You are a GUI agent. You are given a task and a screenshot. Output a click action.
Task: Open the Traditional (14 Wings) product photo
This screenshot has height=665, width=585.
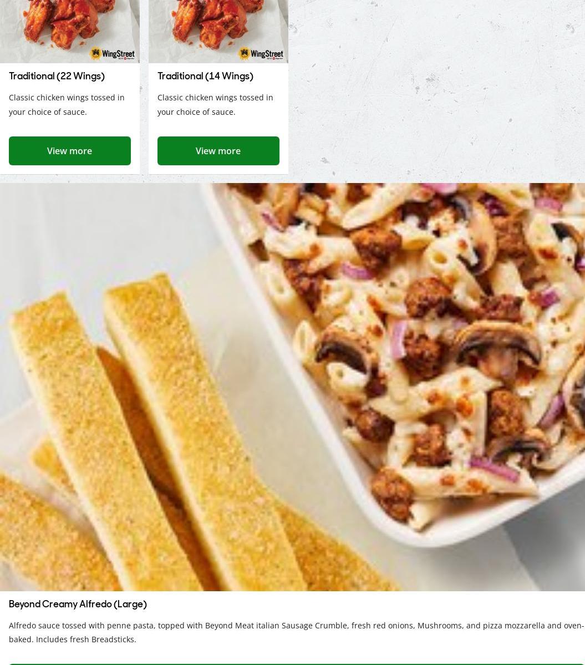click(x=218, y=32)
